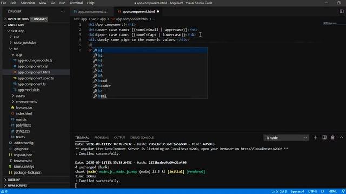This screenshot has width=346, height=194.
Task: Select h4 autocomplete suggestion
Action: [x=150, y=66]
